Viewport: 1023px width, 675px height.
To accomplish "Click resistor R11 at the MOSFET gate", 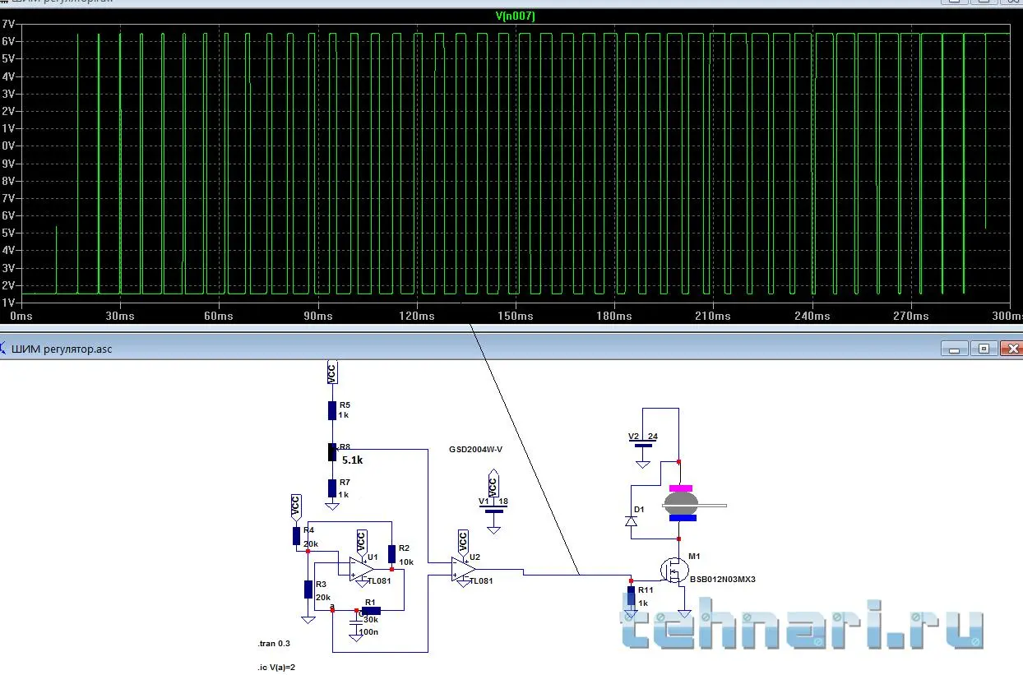I will [x=632, y=596].
